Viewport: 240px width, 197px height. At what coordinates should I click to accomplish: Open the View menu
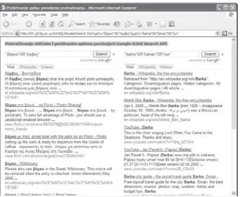point(25,15)
